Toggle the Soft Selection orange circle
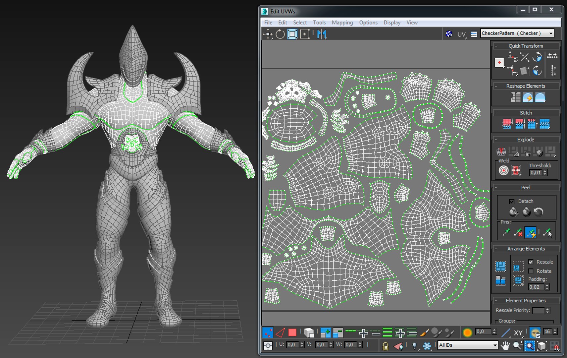567x358 pixels. (467, 332)
